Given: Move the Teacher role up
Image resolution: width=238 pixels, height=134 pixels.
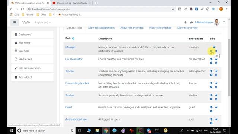Looking at the screenshot, I should [211, 71].
